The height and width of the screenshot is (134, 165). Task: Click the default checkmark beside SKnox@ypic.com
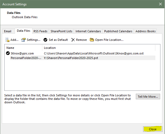(x=8, y=53)
